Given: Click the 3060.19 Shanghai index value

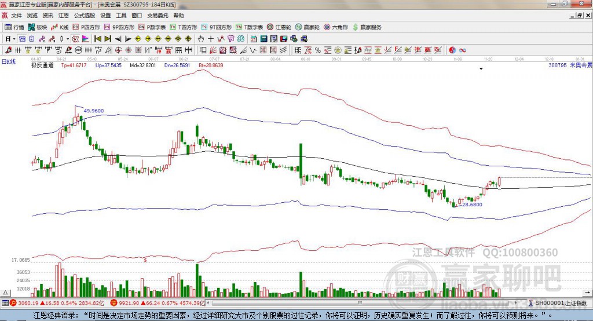Looking at the screenshot, I should pyautogui.click(x=28, y=303).
